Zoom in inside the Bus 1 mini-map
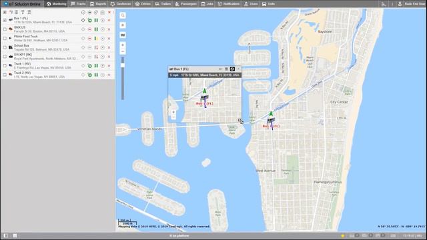 coord(173,112)
